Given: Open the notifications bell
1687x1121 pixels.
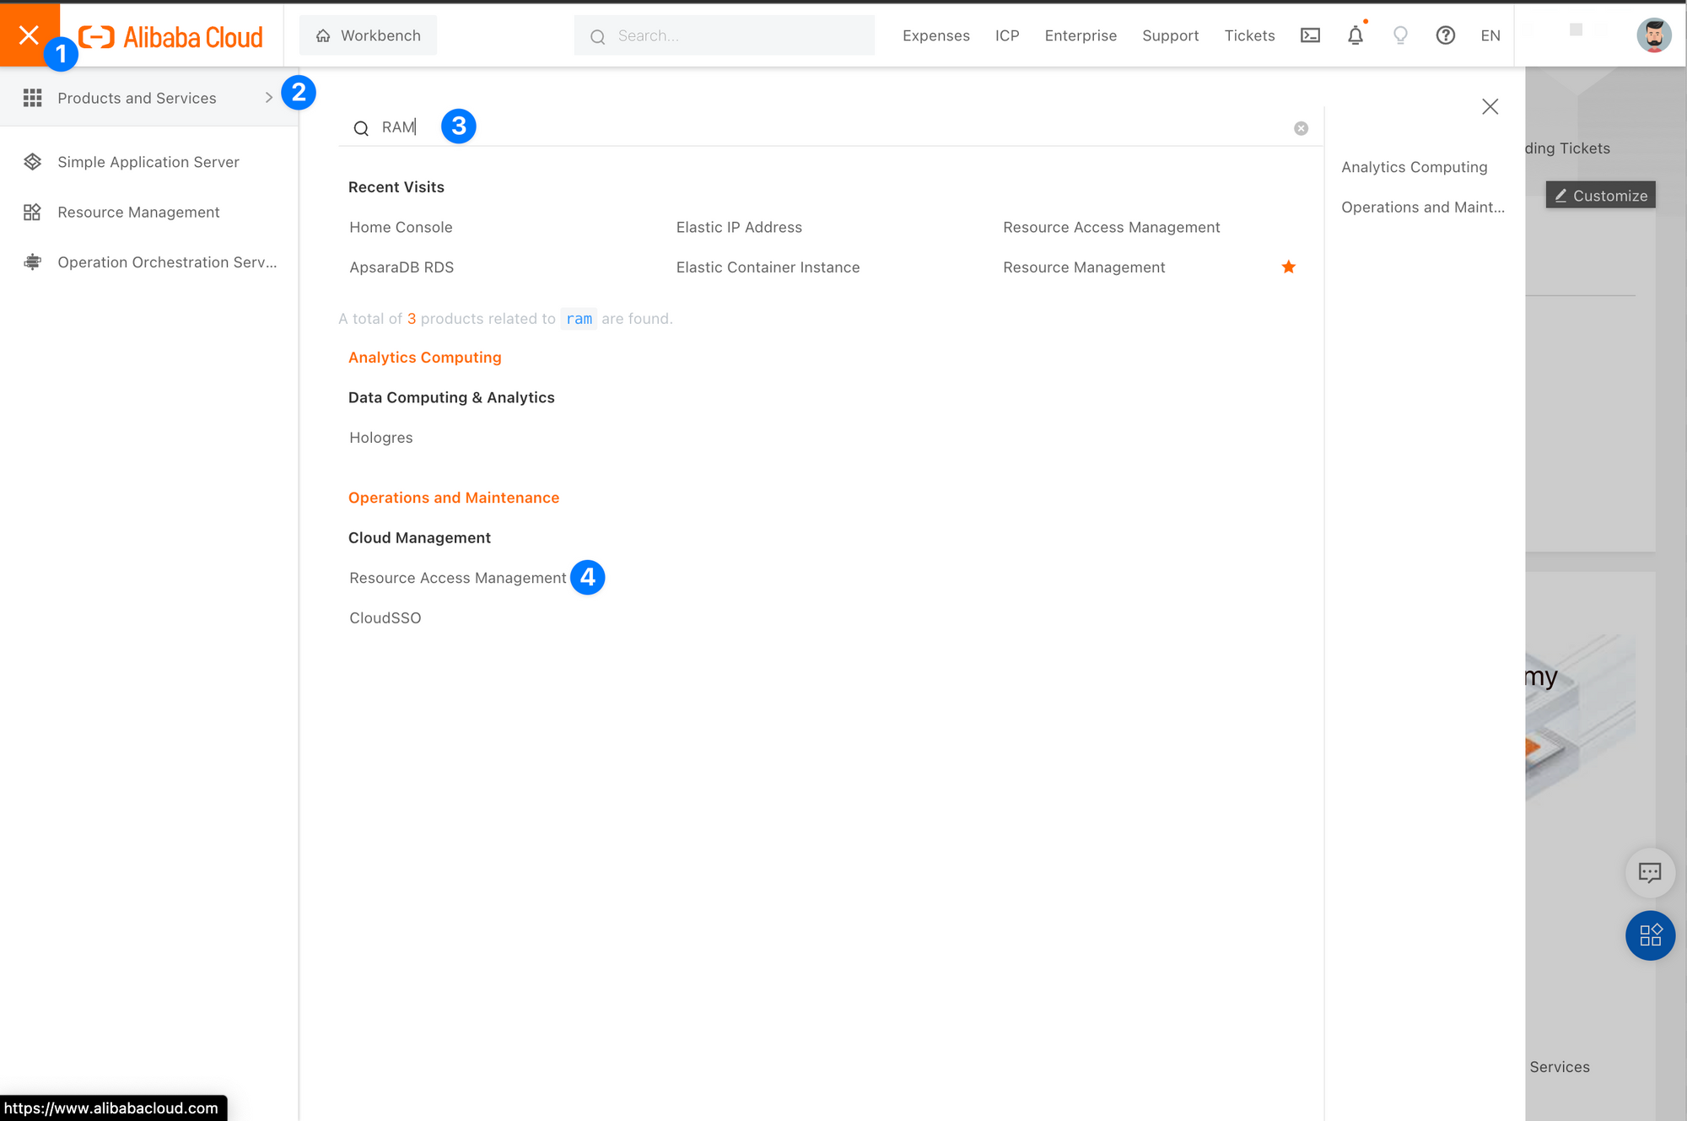Looking at the screenshot, I should (x=1355, y=35).
